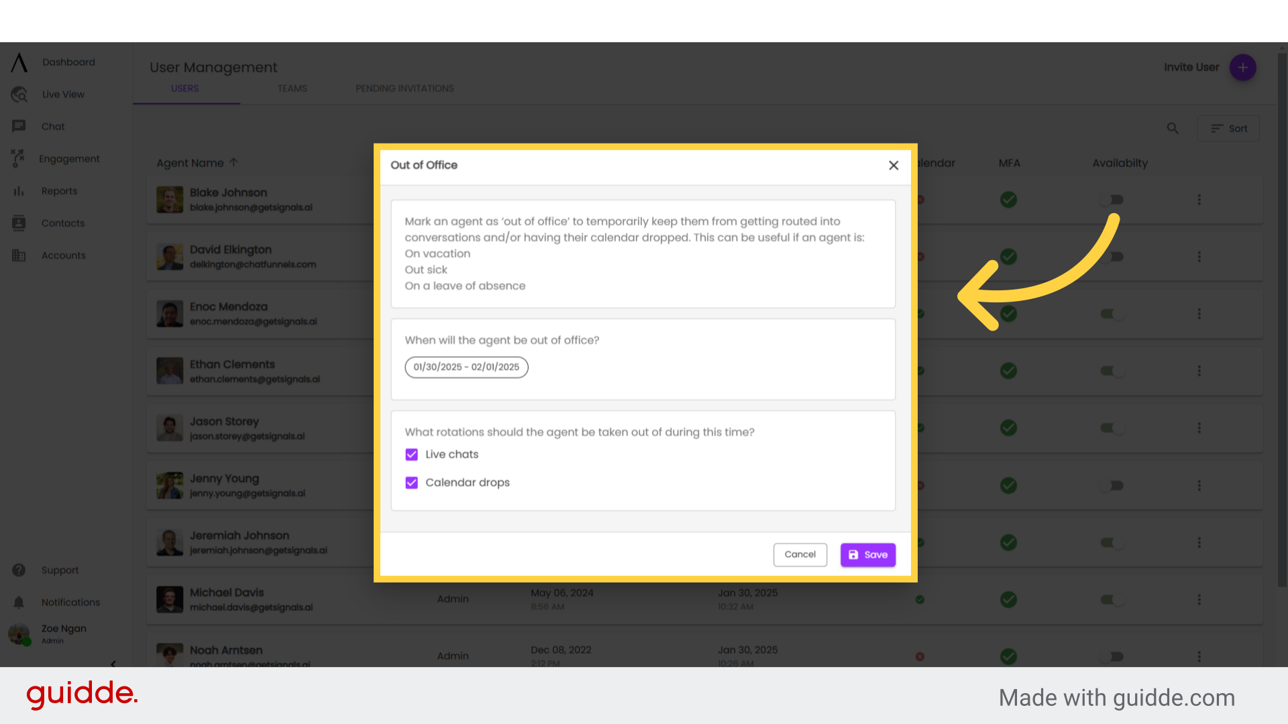Open the out of office date range picker
Viewport: 1288px width, 724px height.
coord(466,367)
